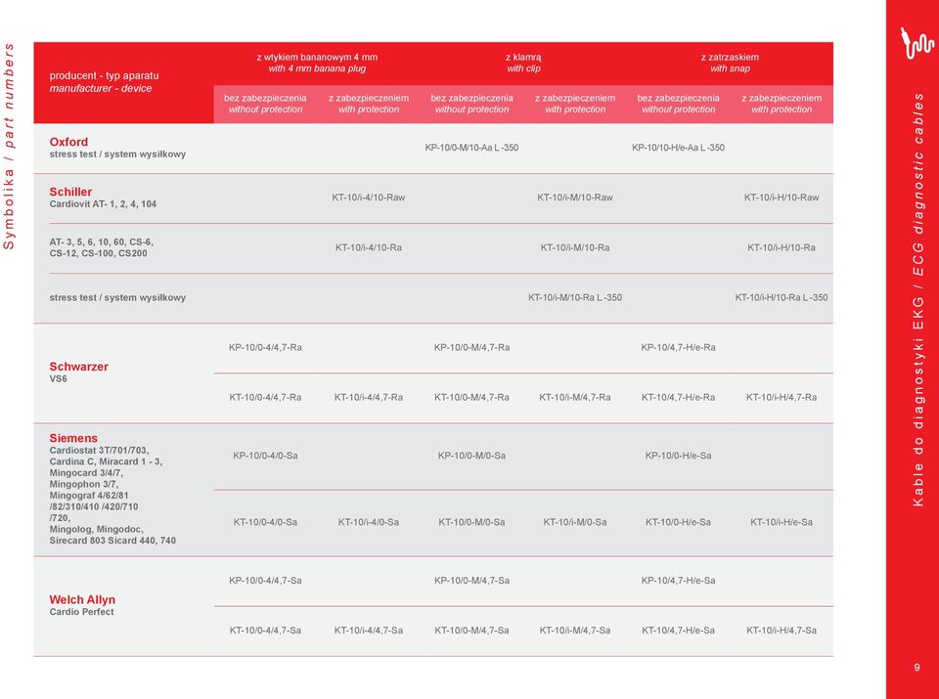The width and height of the screenshot is (939, 699).
Task: Click the cable logo icon in red sidebar
Action: 917,44
